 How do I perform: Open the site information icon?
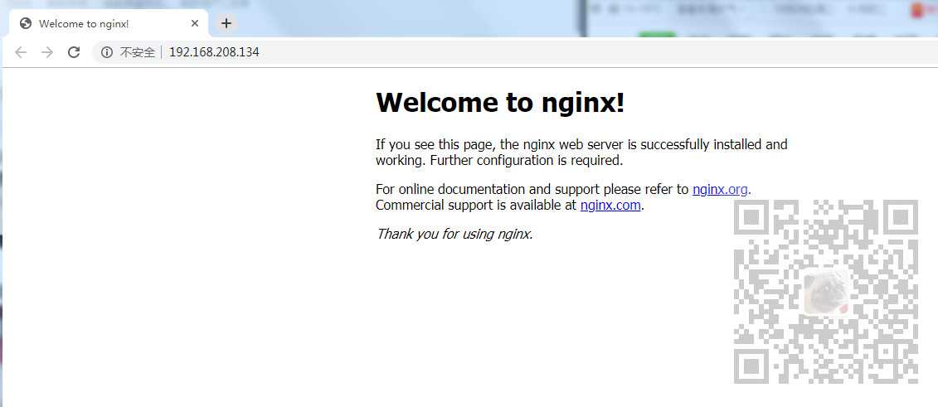click(106, 52)
